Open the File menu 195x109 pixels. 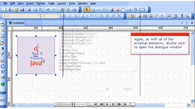pyautogui.click(x=5, y=3)
